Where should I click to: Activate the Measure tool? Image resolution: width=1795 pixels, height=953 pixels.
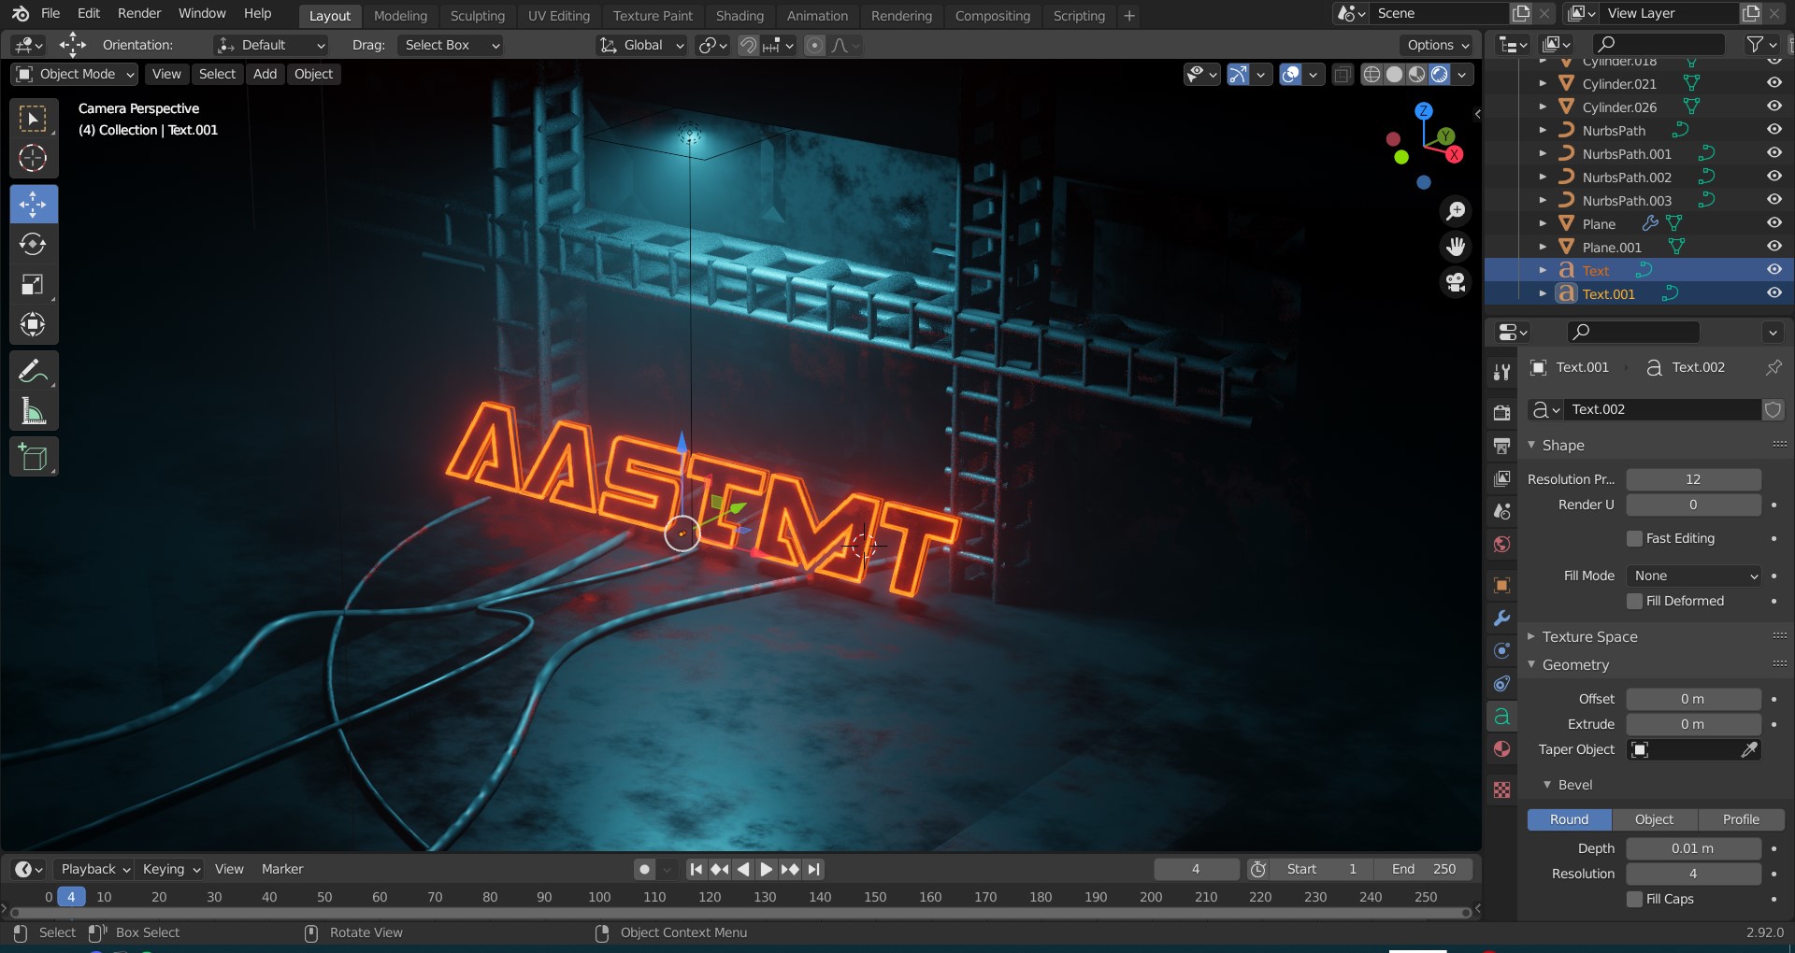point(33,412)
